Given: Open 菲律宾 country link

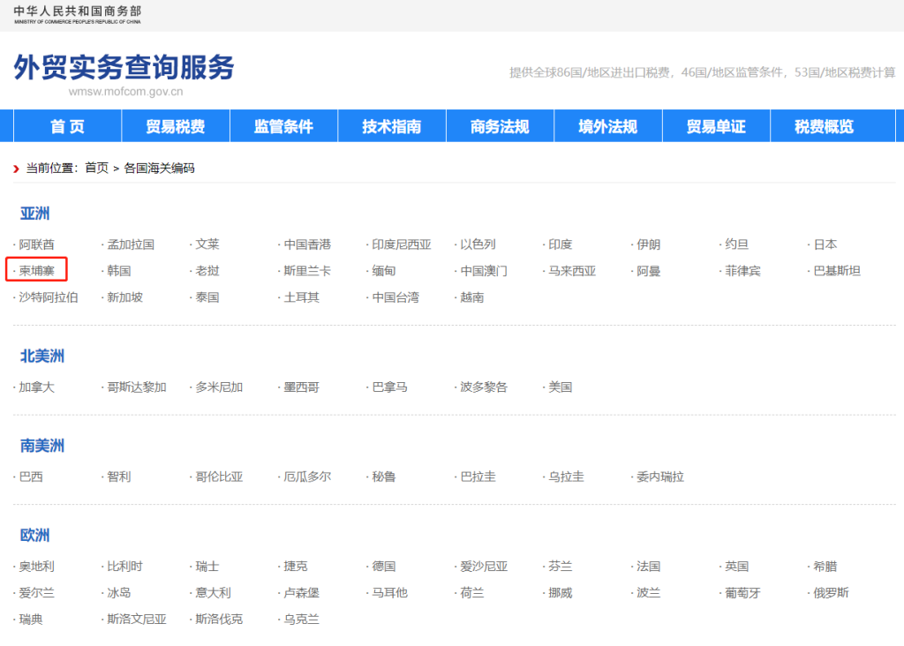Looking at the screenshot, I should click(742, 271).
